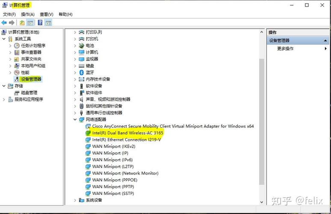The width and height of the screenshot is (331, 214).
Task: Collapse the 设备管理器 actions header arrow
Action: coord(325,41)
